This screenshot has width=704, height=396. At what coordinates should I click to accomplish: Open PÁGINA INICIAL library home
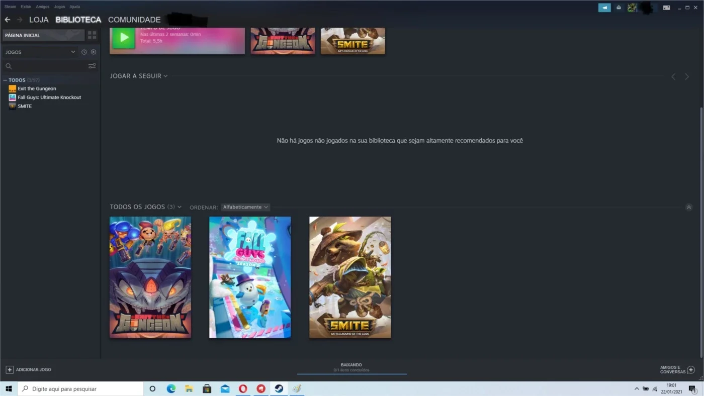43,35
